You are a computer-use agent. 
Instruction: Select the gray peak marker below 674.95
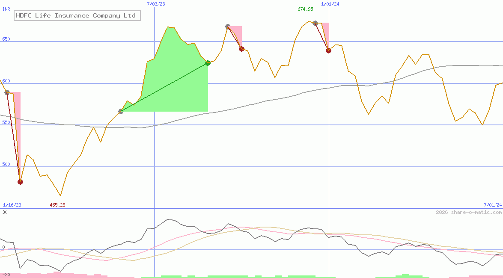pos(315,24)
